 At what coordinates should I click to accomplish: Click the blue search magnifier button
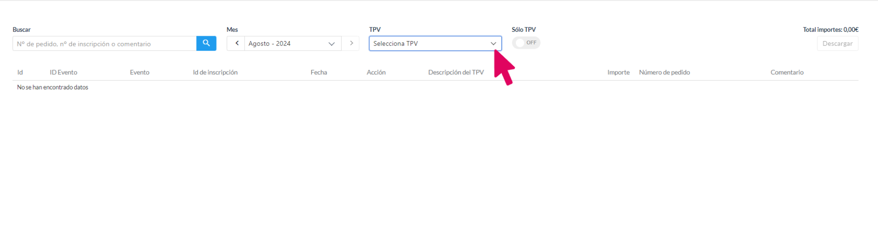point(206,43)
